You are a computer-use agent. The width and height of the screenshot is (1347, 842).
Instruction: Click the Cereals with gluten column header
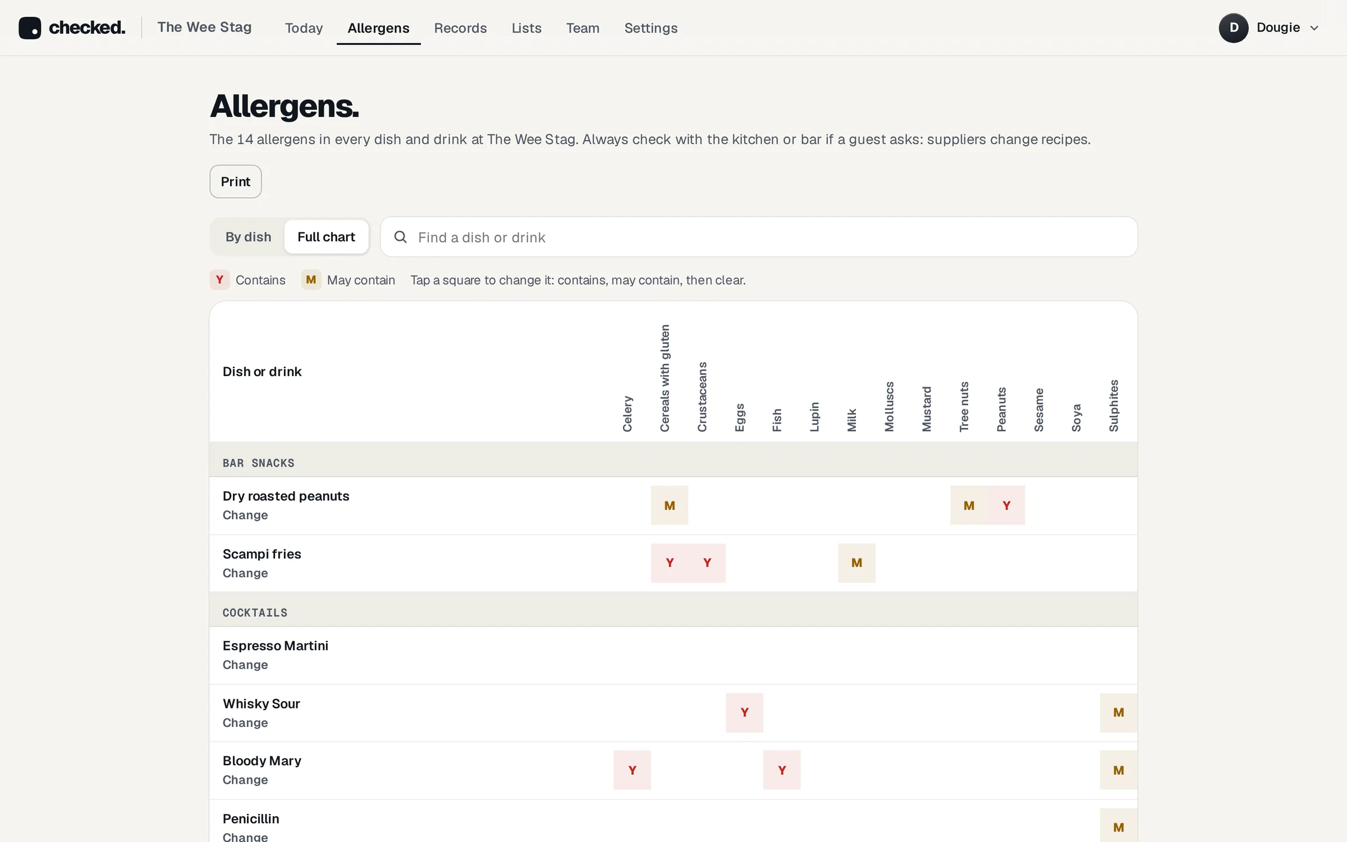pos(665,378)
